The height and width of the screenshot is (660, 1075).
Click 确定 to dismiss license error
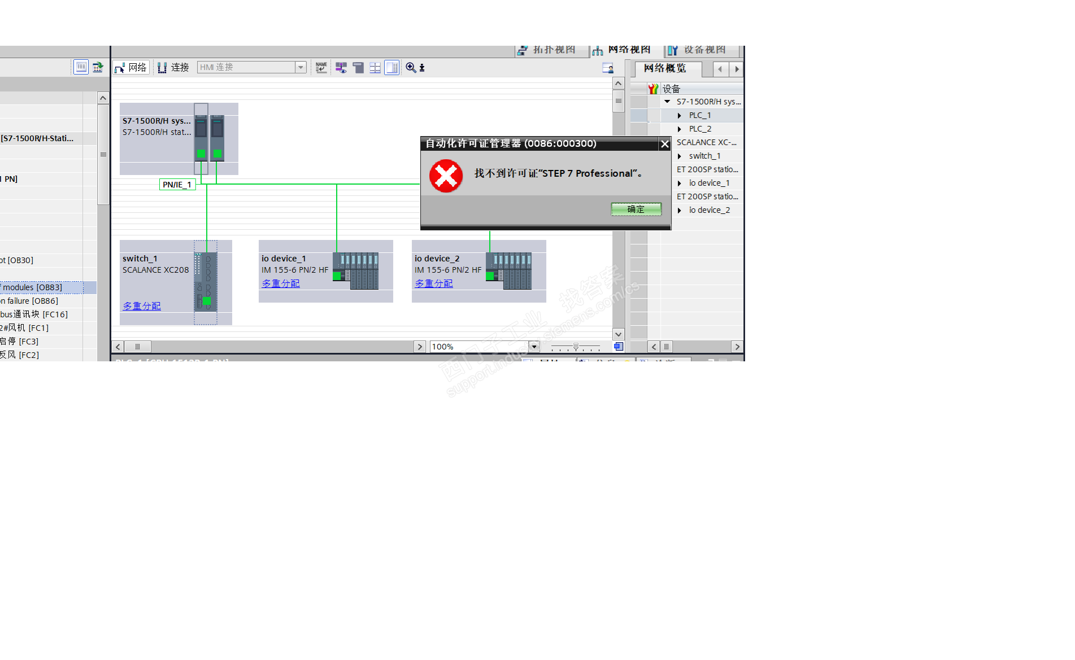click(x=636, y=209)
